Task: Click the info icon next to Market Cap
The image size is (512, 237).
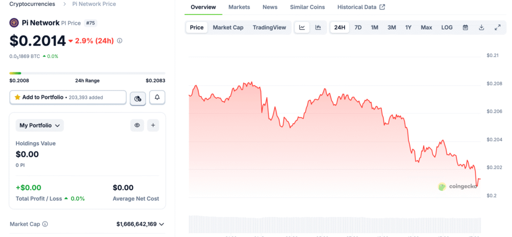Action: coord(45,224)
